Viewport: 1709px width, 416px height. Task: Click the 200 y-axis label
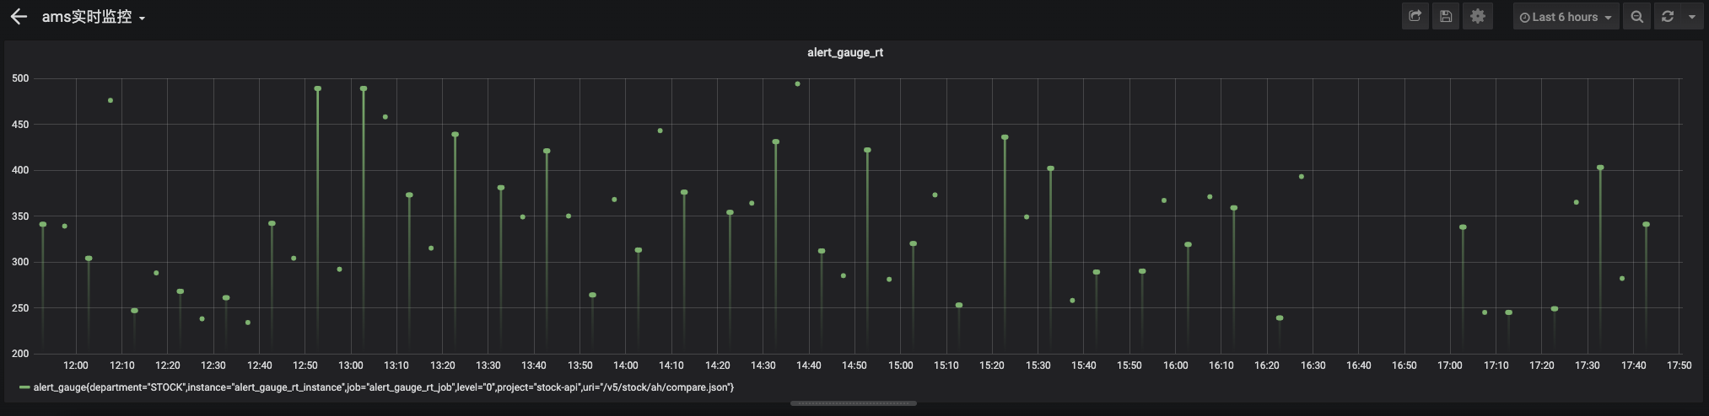pyautogui.click(x=20, y=354)
